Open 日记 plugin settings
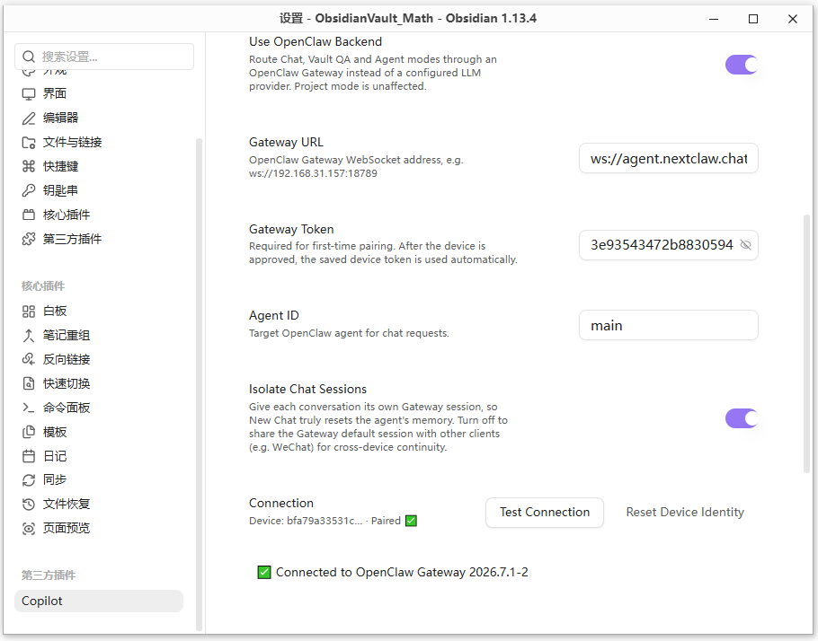The image size is (818, 641). click(x=99, y=457)
